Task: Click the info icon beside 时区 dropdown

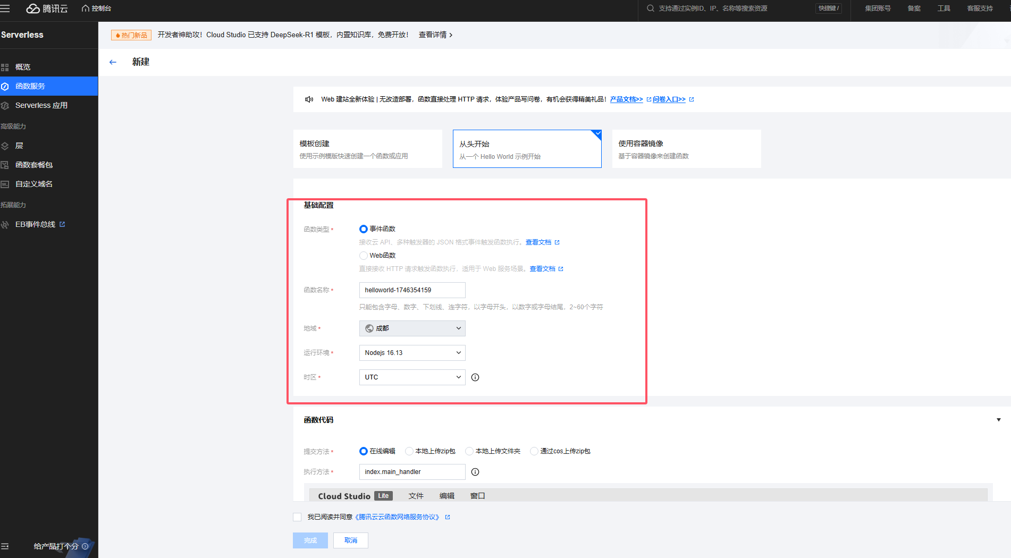Action: 475,377
